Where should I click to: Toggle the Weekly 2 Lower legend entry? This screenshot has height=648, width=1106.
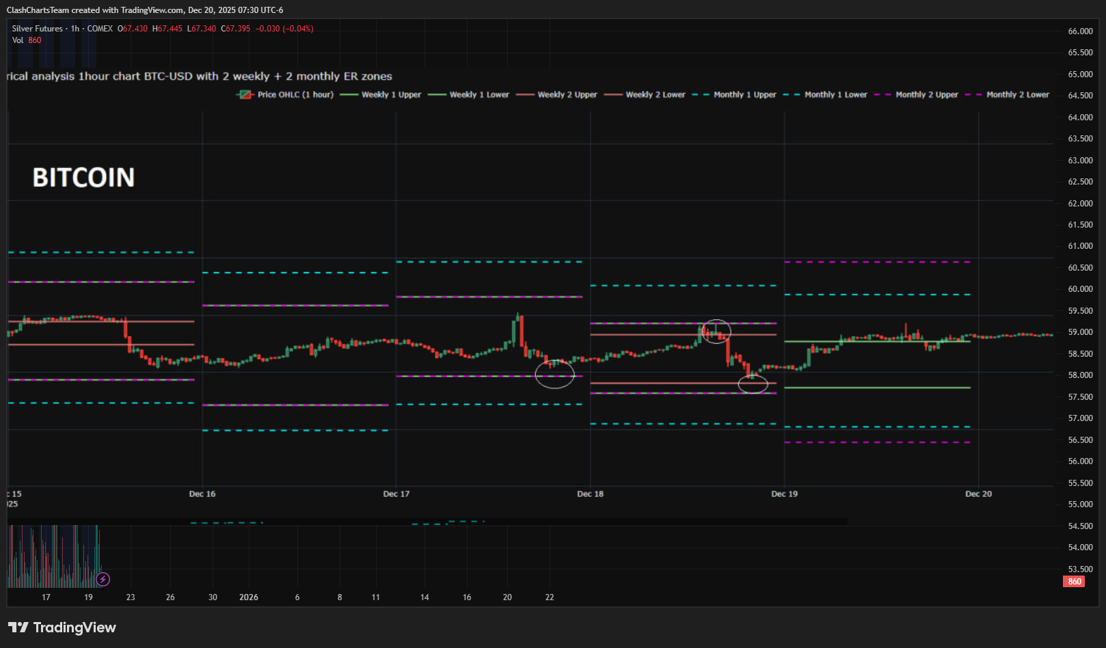[x=645, y=94]
